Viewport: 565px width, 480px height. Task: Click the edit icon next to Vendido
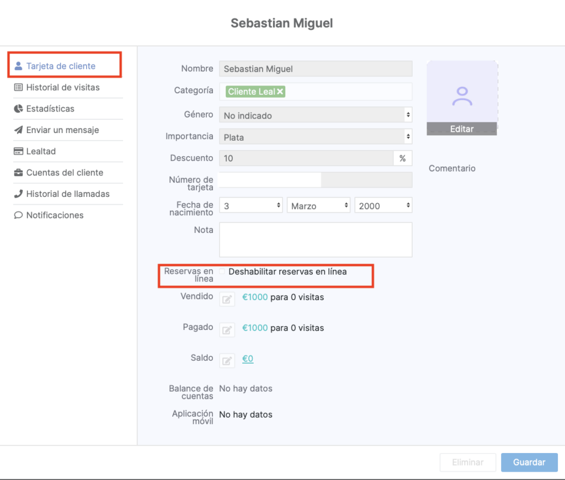click(227, 299)
